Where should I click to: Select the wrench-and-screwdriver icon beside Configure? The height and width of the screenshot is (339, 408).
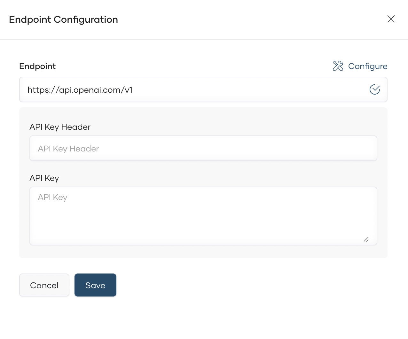tap(337, 66)
